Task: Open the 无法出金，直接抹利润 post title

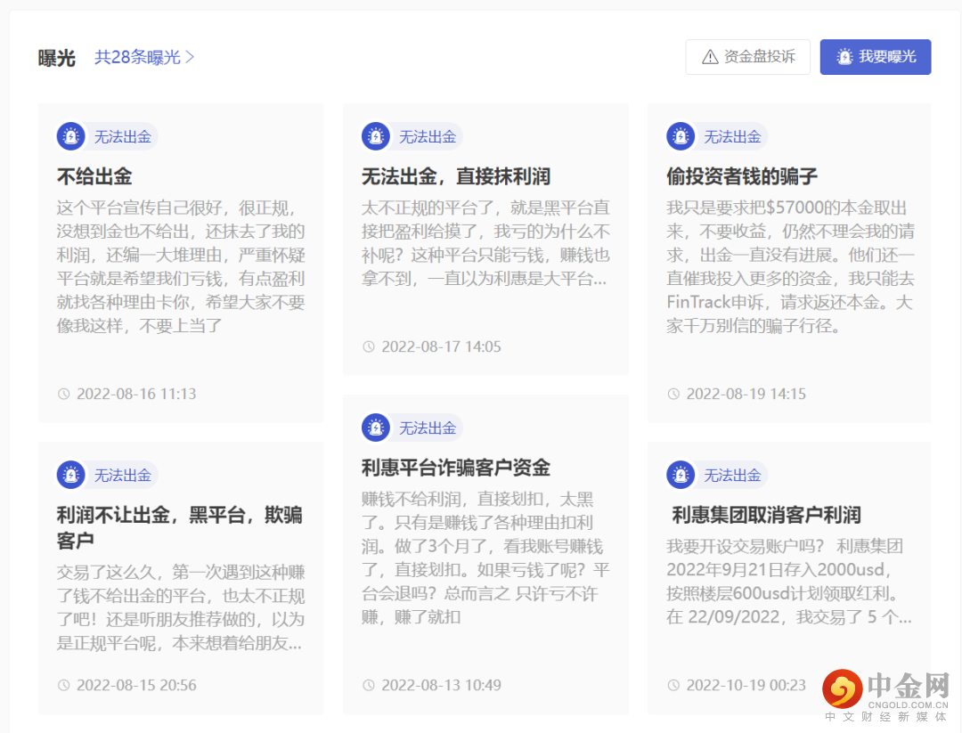Action: pos(456,176)
